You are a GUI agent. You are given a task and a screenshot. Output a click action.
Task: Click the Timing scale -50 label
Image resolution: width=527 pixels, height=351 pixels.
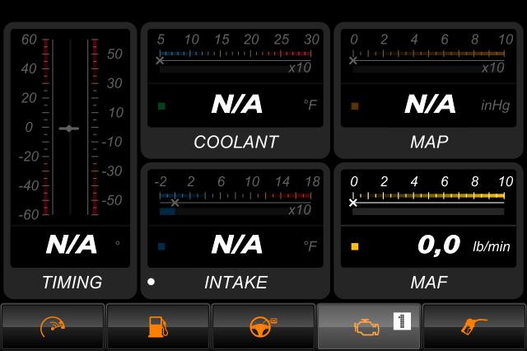112,200
